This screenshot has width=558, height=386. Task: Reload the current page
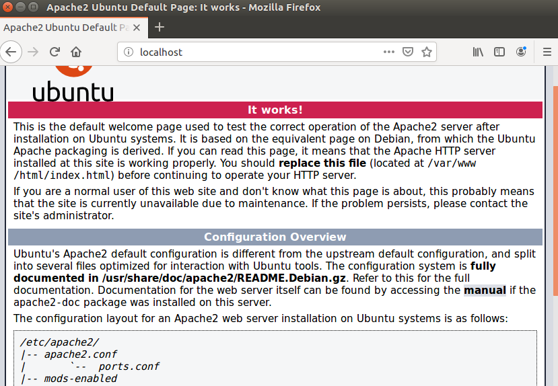(x=55, y=52)
